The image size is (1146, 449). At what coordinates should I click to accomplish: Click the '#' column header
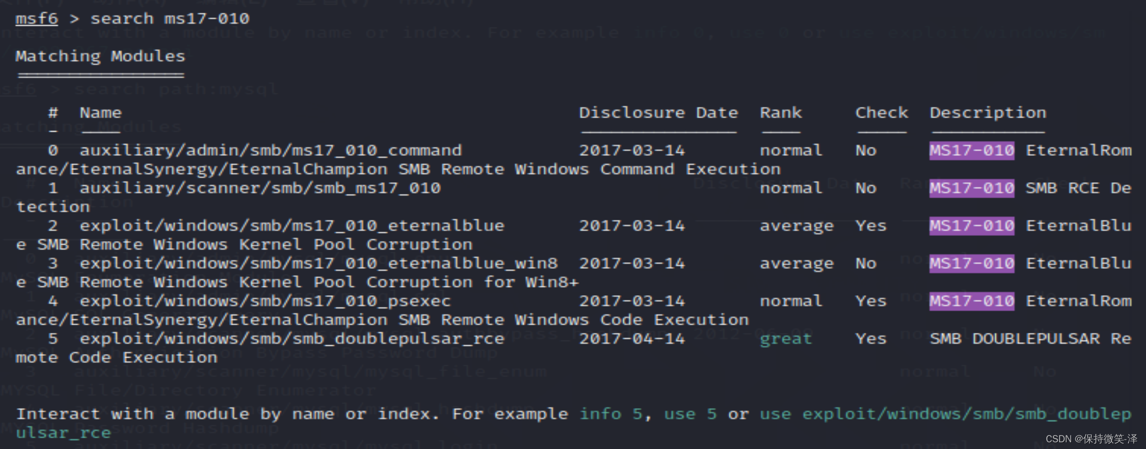pos(53,113)
